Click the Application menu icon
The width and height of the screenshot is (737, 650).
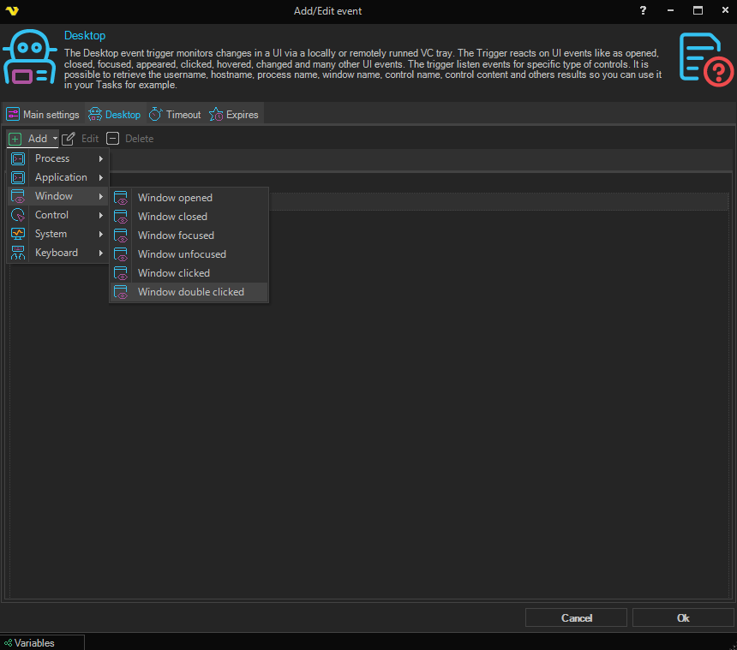(18, 177)
